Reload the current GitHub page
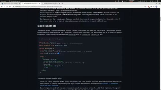161x90 pixels. click(7, 7)
